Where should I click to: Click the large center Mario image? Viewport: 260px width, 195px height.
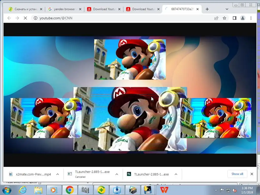pos(130,119)
